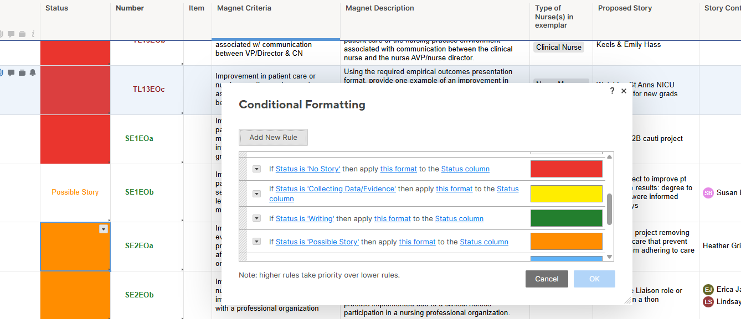Expand Status cell dropdown on SE2EOa row
Screen dimensions: 741x319
(x=104, y=229)
